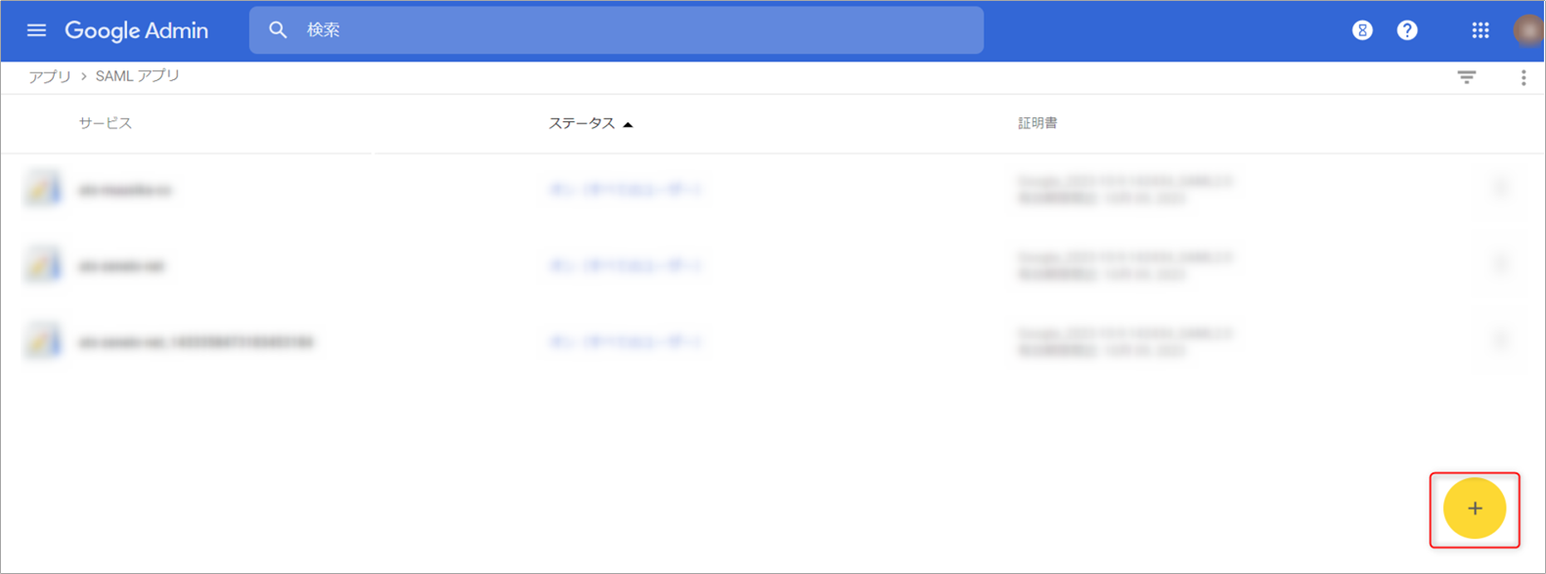Click the search magnifier icon

(x=278, y=30)
